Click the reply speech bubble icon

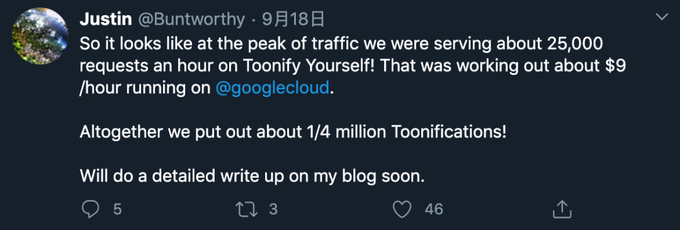pyautogui.click(x=91, y=209)
